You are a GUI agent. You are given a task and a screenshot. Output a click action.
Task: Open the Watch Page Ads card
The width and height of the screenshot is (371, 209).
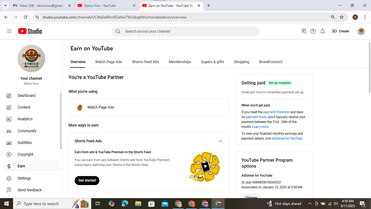(x=149, y=107)
